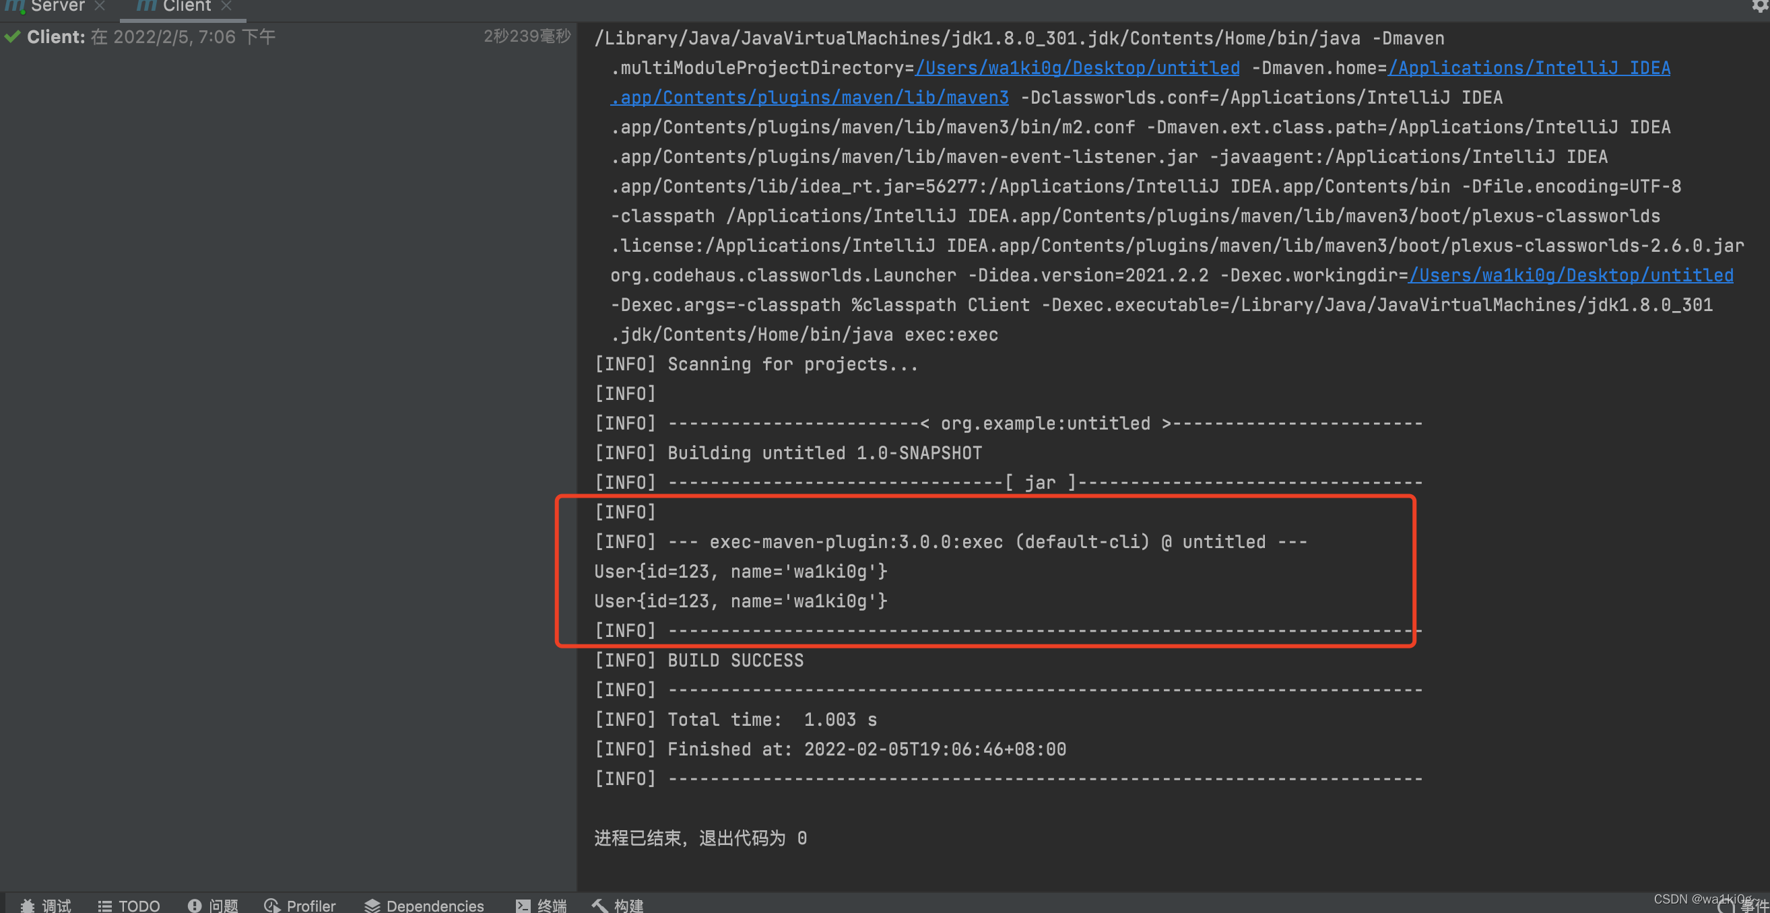Open the Dependencies tool window
Image resolution: width=1770 pixels, height=913 pixels.
click(x=424, y=905)
